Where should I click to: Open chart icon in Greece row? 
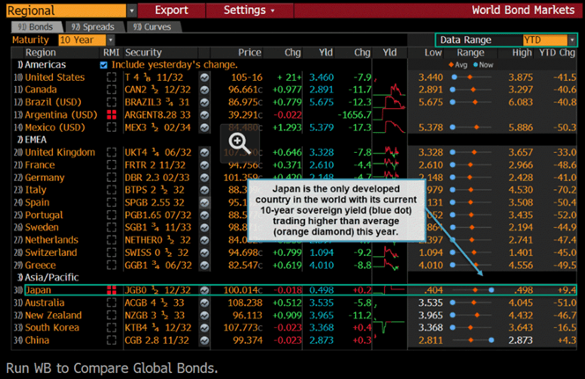pyautogui.click(x=204, y=264)
